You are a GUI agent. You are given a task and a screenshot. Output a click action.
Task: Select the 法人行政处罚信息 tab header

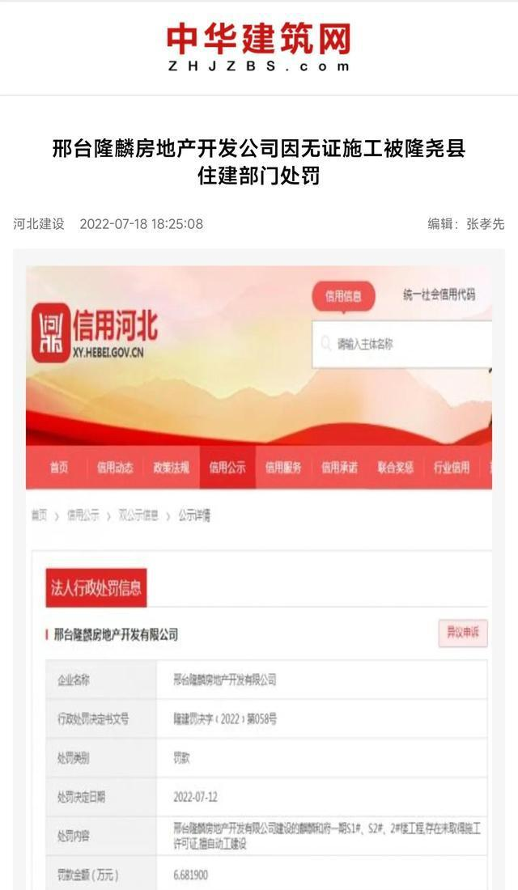coord(96,587)
